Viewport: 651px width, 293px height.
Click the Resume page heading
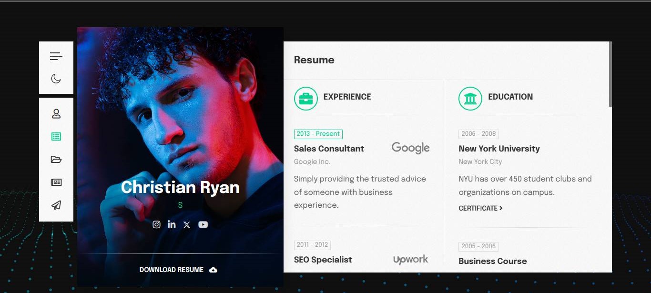(x=314, y=60)
